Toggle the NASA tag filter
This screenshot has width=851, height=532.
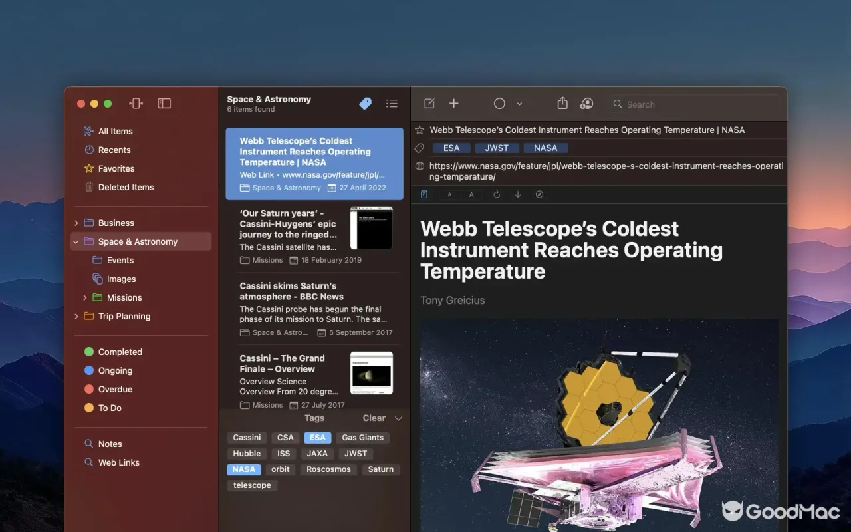244,469
